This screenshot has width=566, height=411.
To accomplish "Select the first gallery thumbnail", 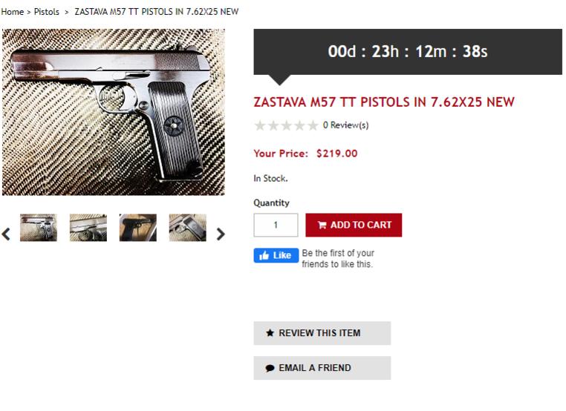I will (39, 228).
